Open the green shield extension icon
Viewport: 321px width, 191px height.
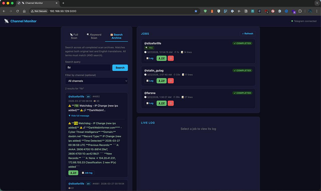tap(205, 11)
